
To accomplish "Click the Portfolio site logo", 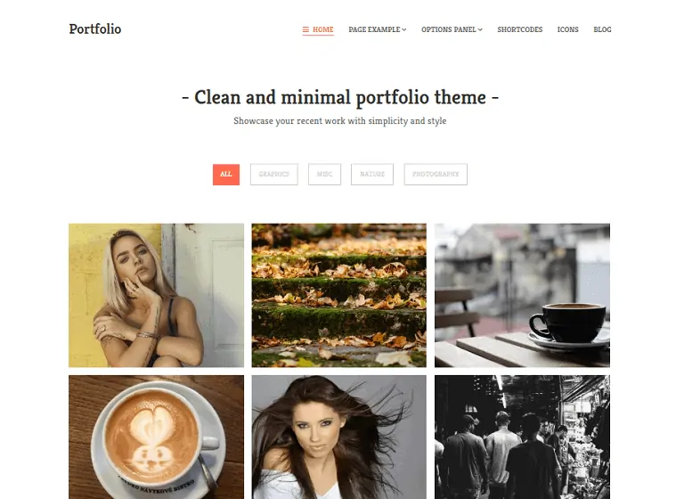I will point(95,29).
